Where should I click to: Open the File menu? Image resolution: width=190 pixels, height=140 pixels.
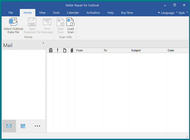coord(11,13)
